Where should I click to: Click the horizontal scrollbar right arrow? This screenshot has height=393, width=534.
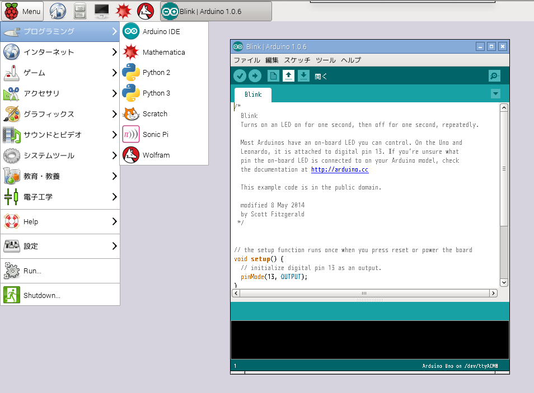[493, 293]
